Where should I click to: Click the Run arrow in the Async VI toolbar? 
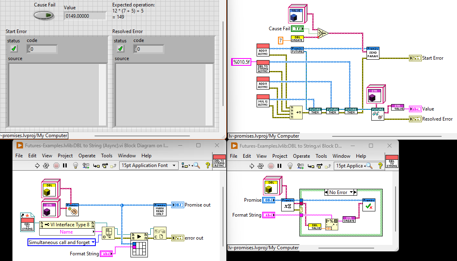pos(37,165)
